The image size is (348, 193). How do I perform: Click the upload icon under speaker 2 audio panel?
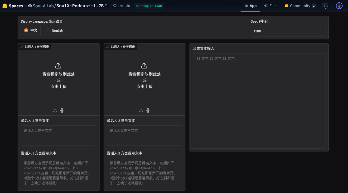[x=141, y=110]
